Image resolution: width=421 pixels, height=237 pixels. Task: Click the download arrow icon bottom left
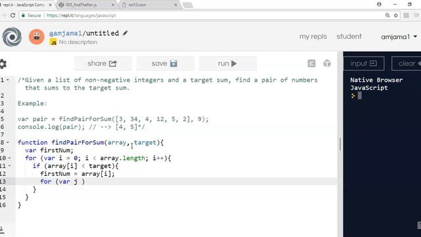point(2,230)
